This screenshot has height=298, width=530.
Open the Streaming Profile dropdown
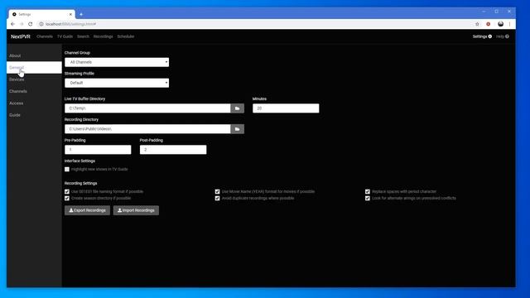click(117, 83)
